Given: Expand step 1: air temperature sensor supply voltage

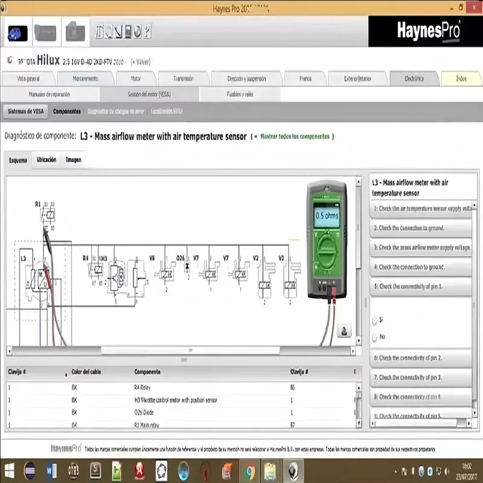Looking at the screenshot, I should tap(421, 210).
